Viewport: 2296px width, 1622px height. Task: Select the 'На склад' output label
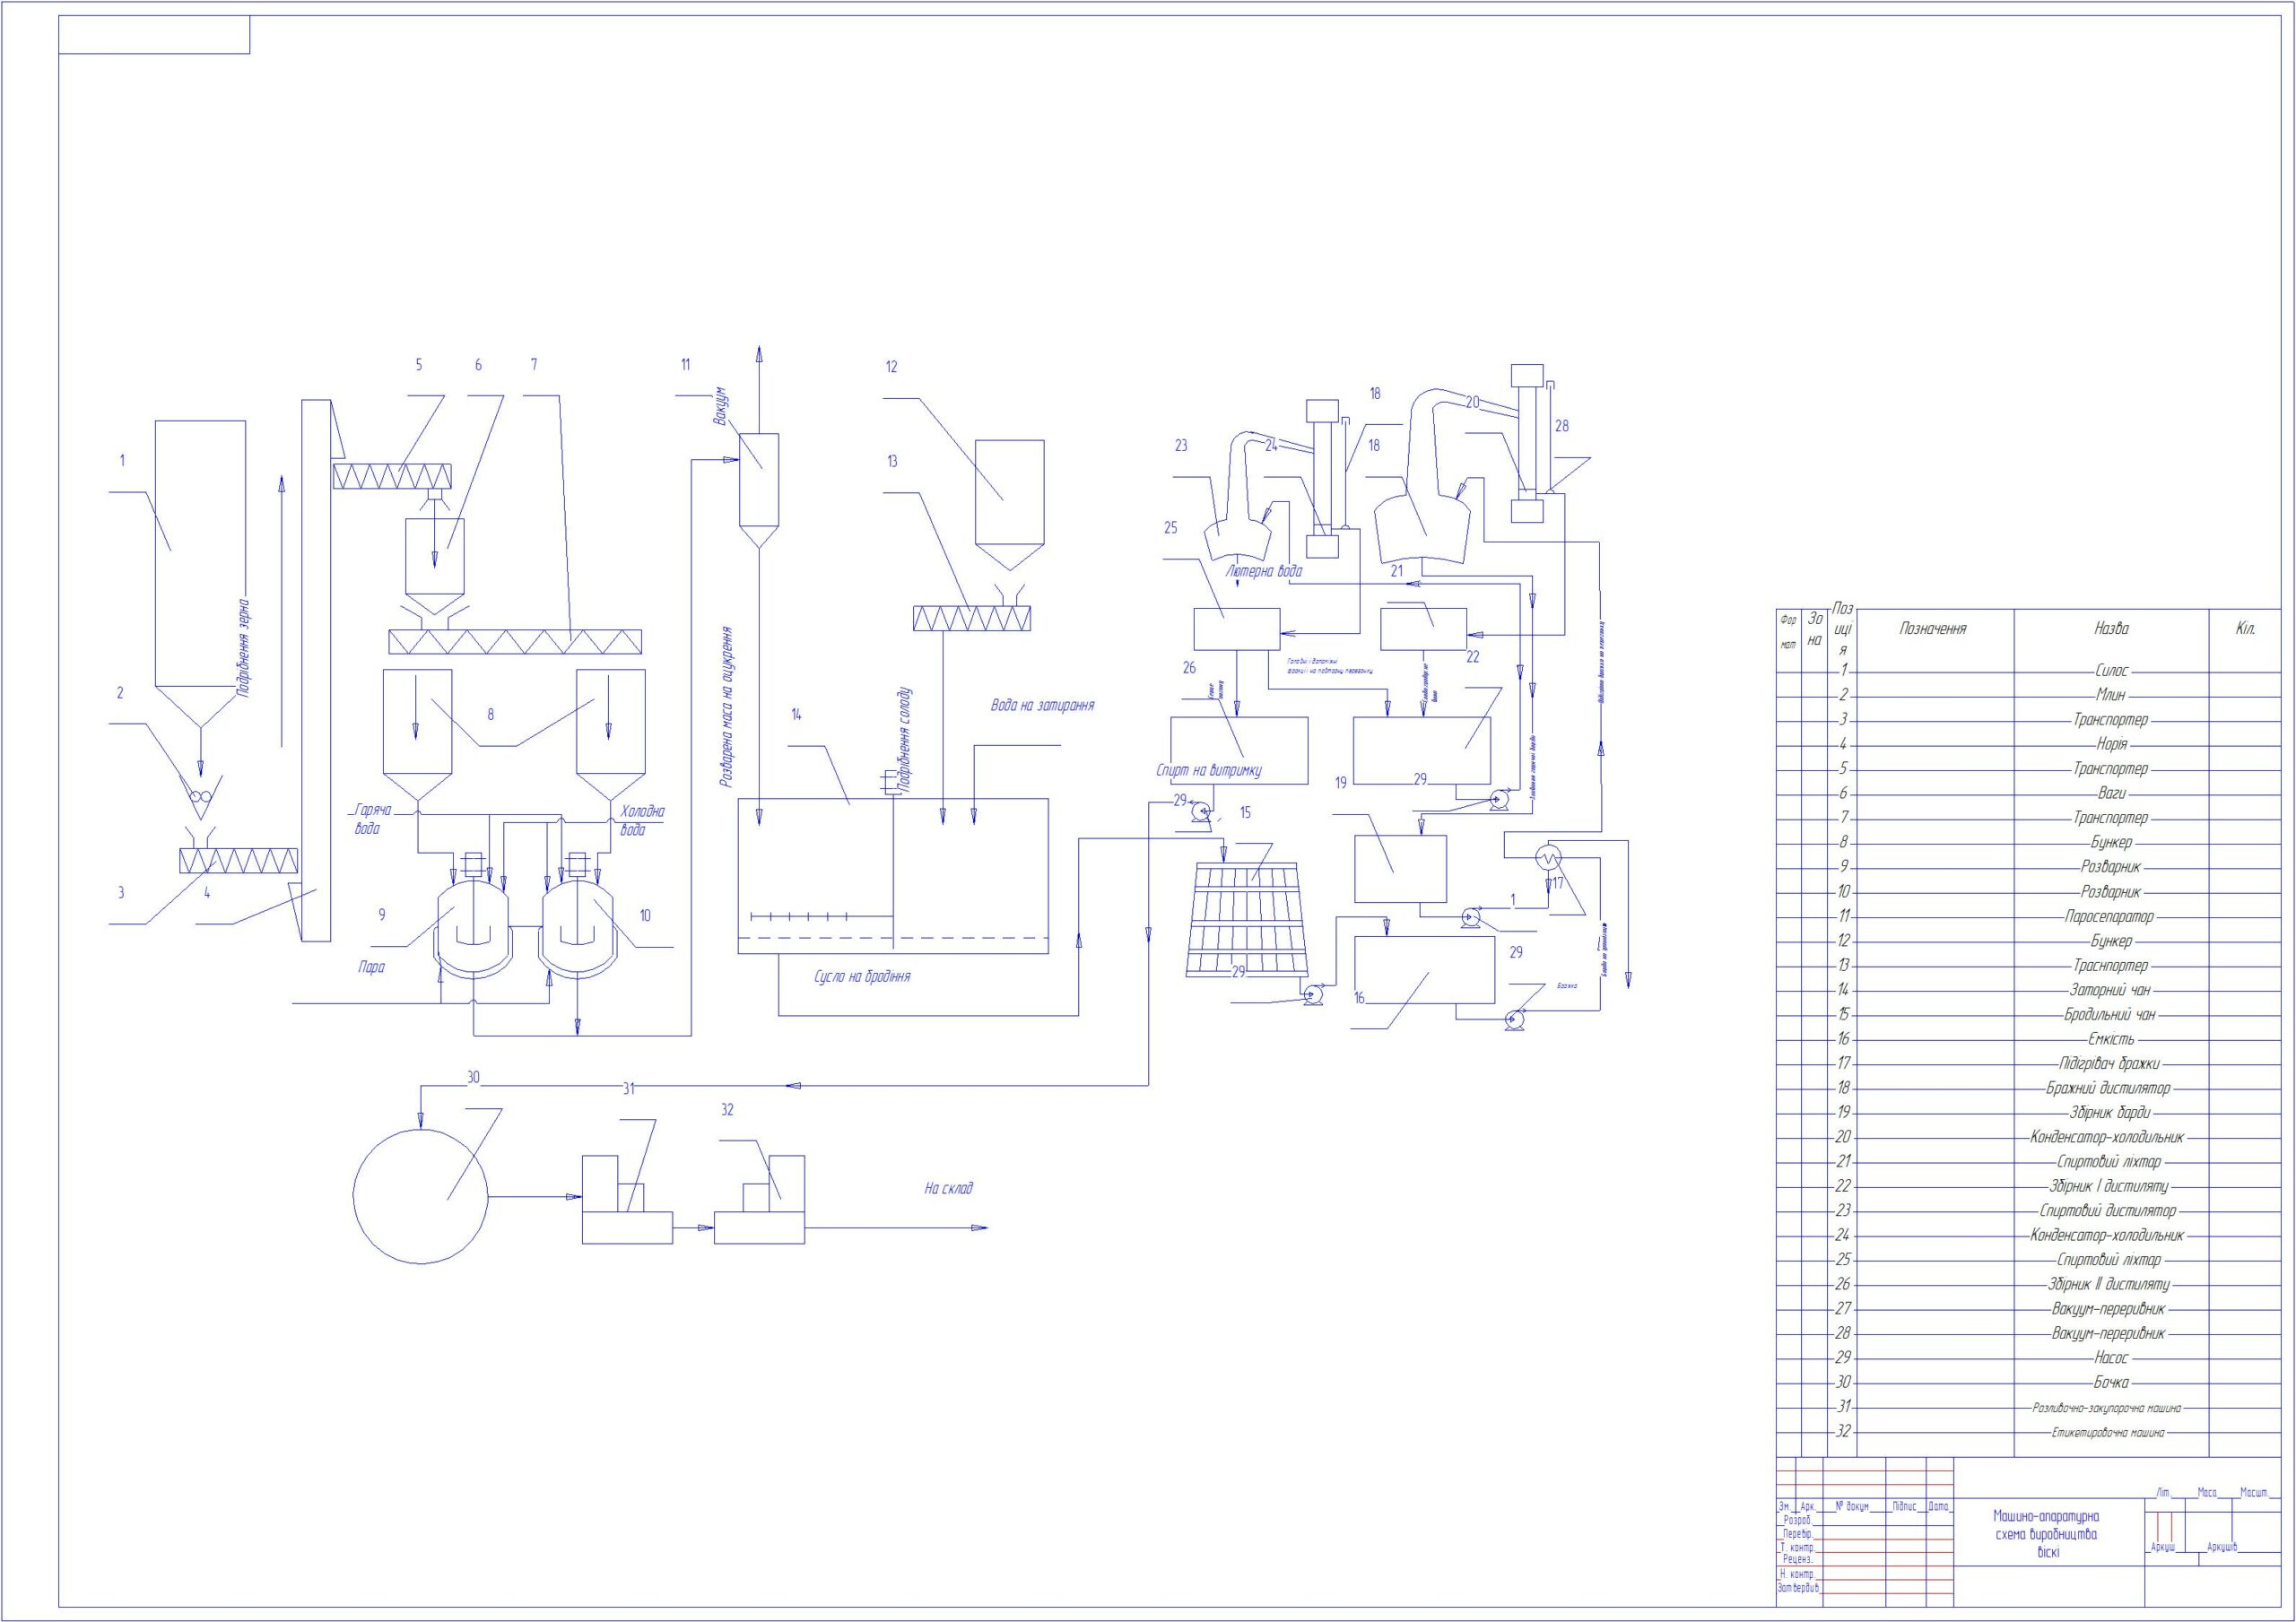coord(948,1188)
